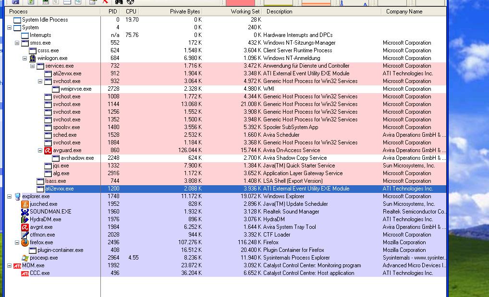Click the ATI icon beside CCC.exe
489x297 pixels.
click(25, 273)
